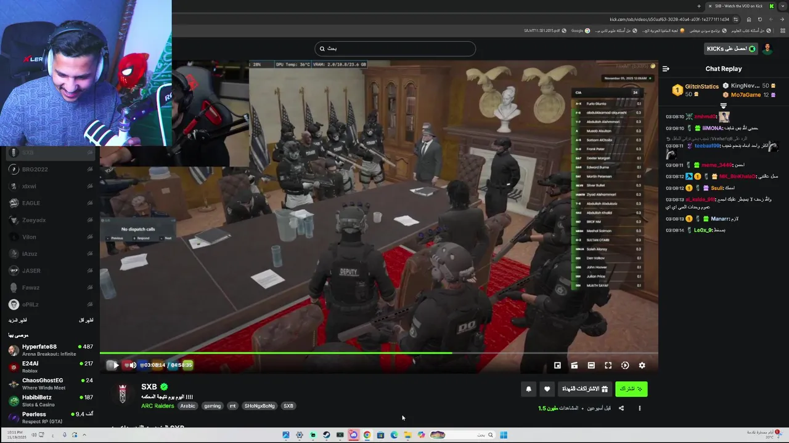This screenshot has height=443, width=789.
Task: Open SA.MT11.SE1.2015.pdf bookmark
Action: (x=545, y=30)
